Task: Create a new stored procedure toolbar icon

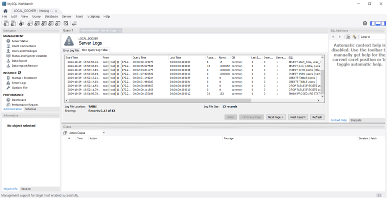Action: coord(51,23)
